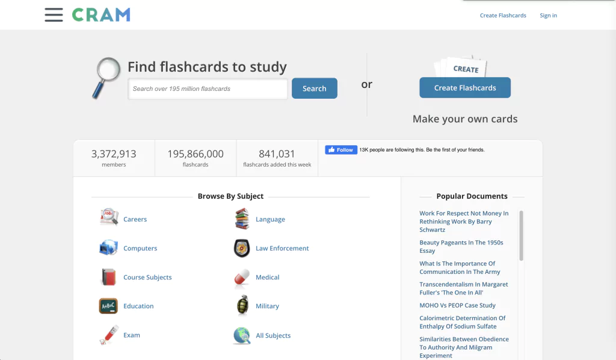Open Create Flashcards link in header
The image size is (616, 360).
[x=503, y=15]
